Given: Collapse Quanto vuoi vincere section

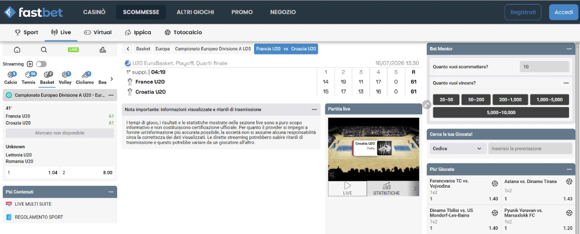Looking at the screenshot, I should pyautogui.click(x=566, y=83).
